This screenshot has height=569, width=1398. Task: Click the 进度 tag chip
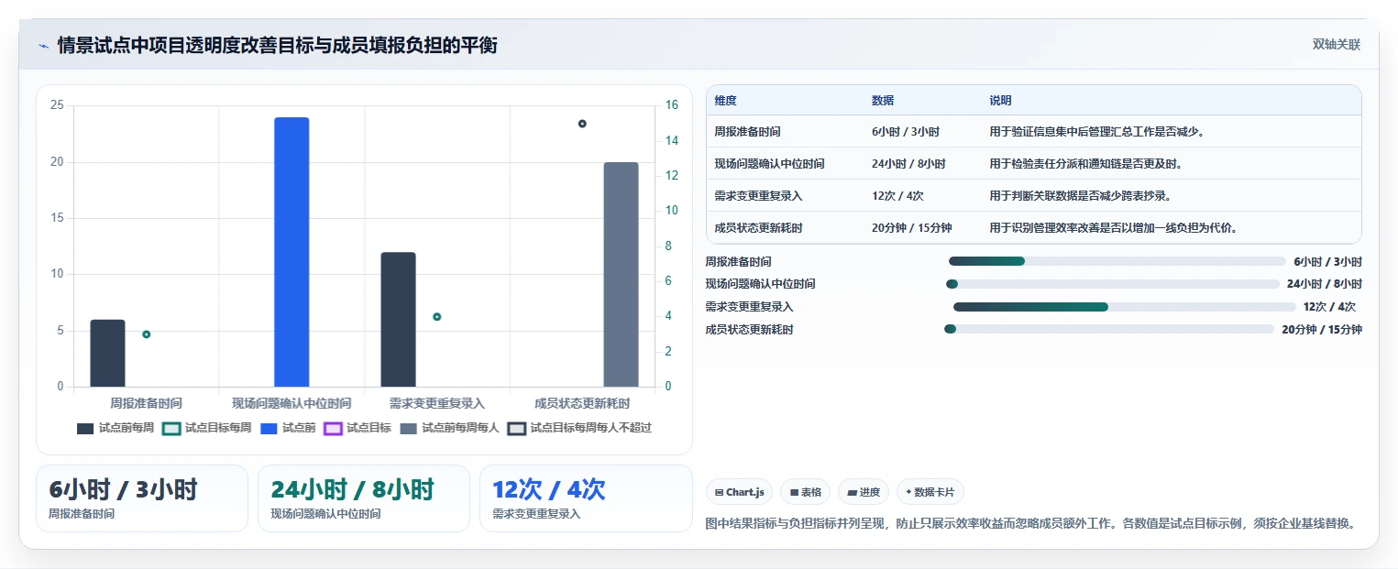[x=864, y=492]
